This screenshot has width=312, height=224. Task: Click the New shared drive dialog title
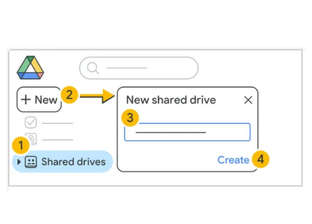point(171,100)
